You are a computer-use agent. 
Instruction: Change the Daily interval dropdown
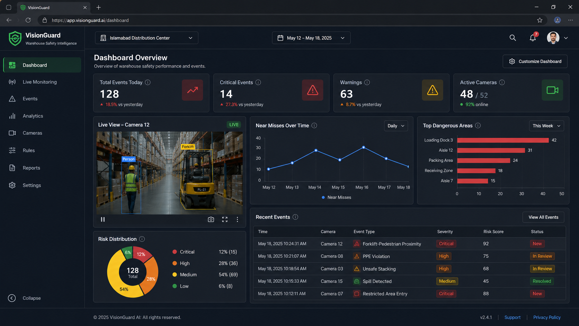396,126
